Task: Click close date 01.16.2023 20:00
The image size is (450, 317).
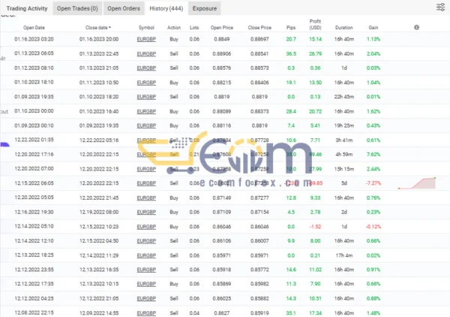Action: point(99,39)
